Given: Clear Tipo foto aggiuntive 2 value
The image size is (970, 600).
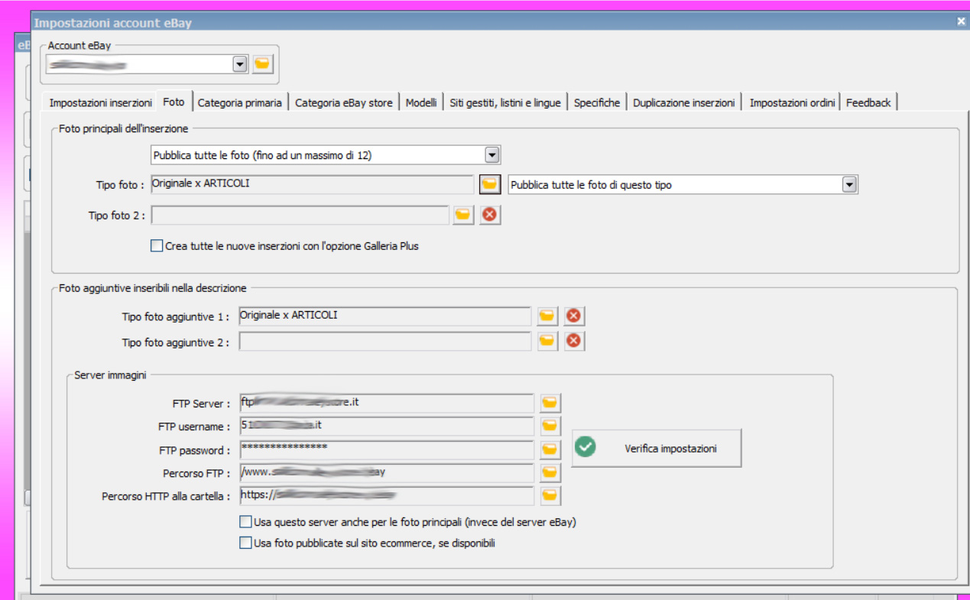Looking at the screenshot, I should [x=574, y=341].
